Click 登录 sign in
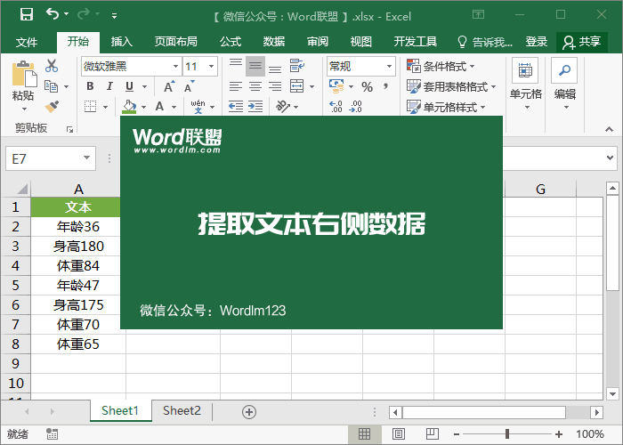 coord(537,42)
